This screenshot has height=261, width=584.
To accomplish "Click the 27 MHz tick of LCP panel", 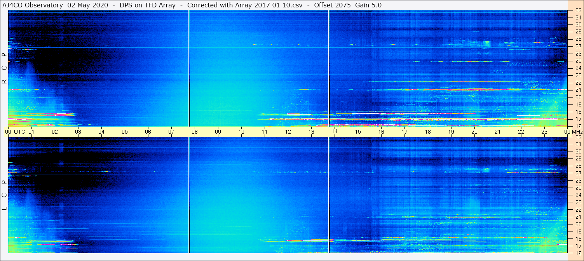I will point(578,173).
